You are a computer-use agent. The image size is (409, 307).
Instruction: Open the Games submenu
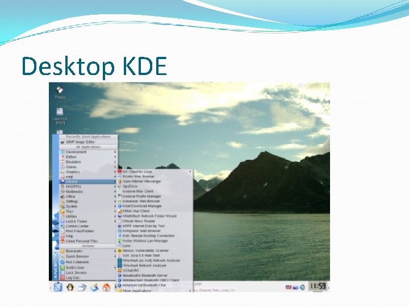(89, 167)
